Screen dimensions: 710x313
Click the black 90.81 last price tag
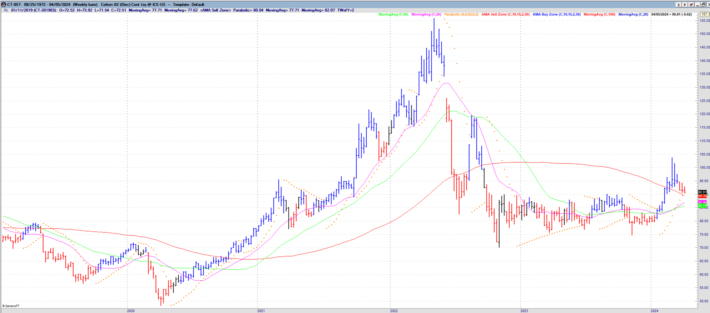pos(702,192)
